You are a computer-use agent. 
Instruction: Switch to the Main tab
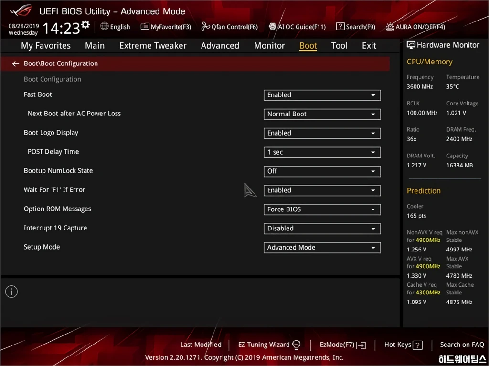point(95,45)
